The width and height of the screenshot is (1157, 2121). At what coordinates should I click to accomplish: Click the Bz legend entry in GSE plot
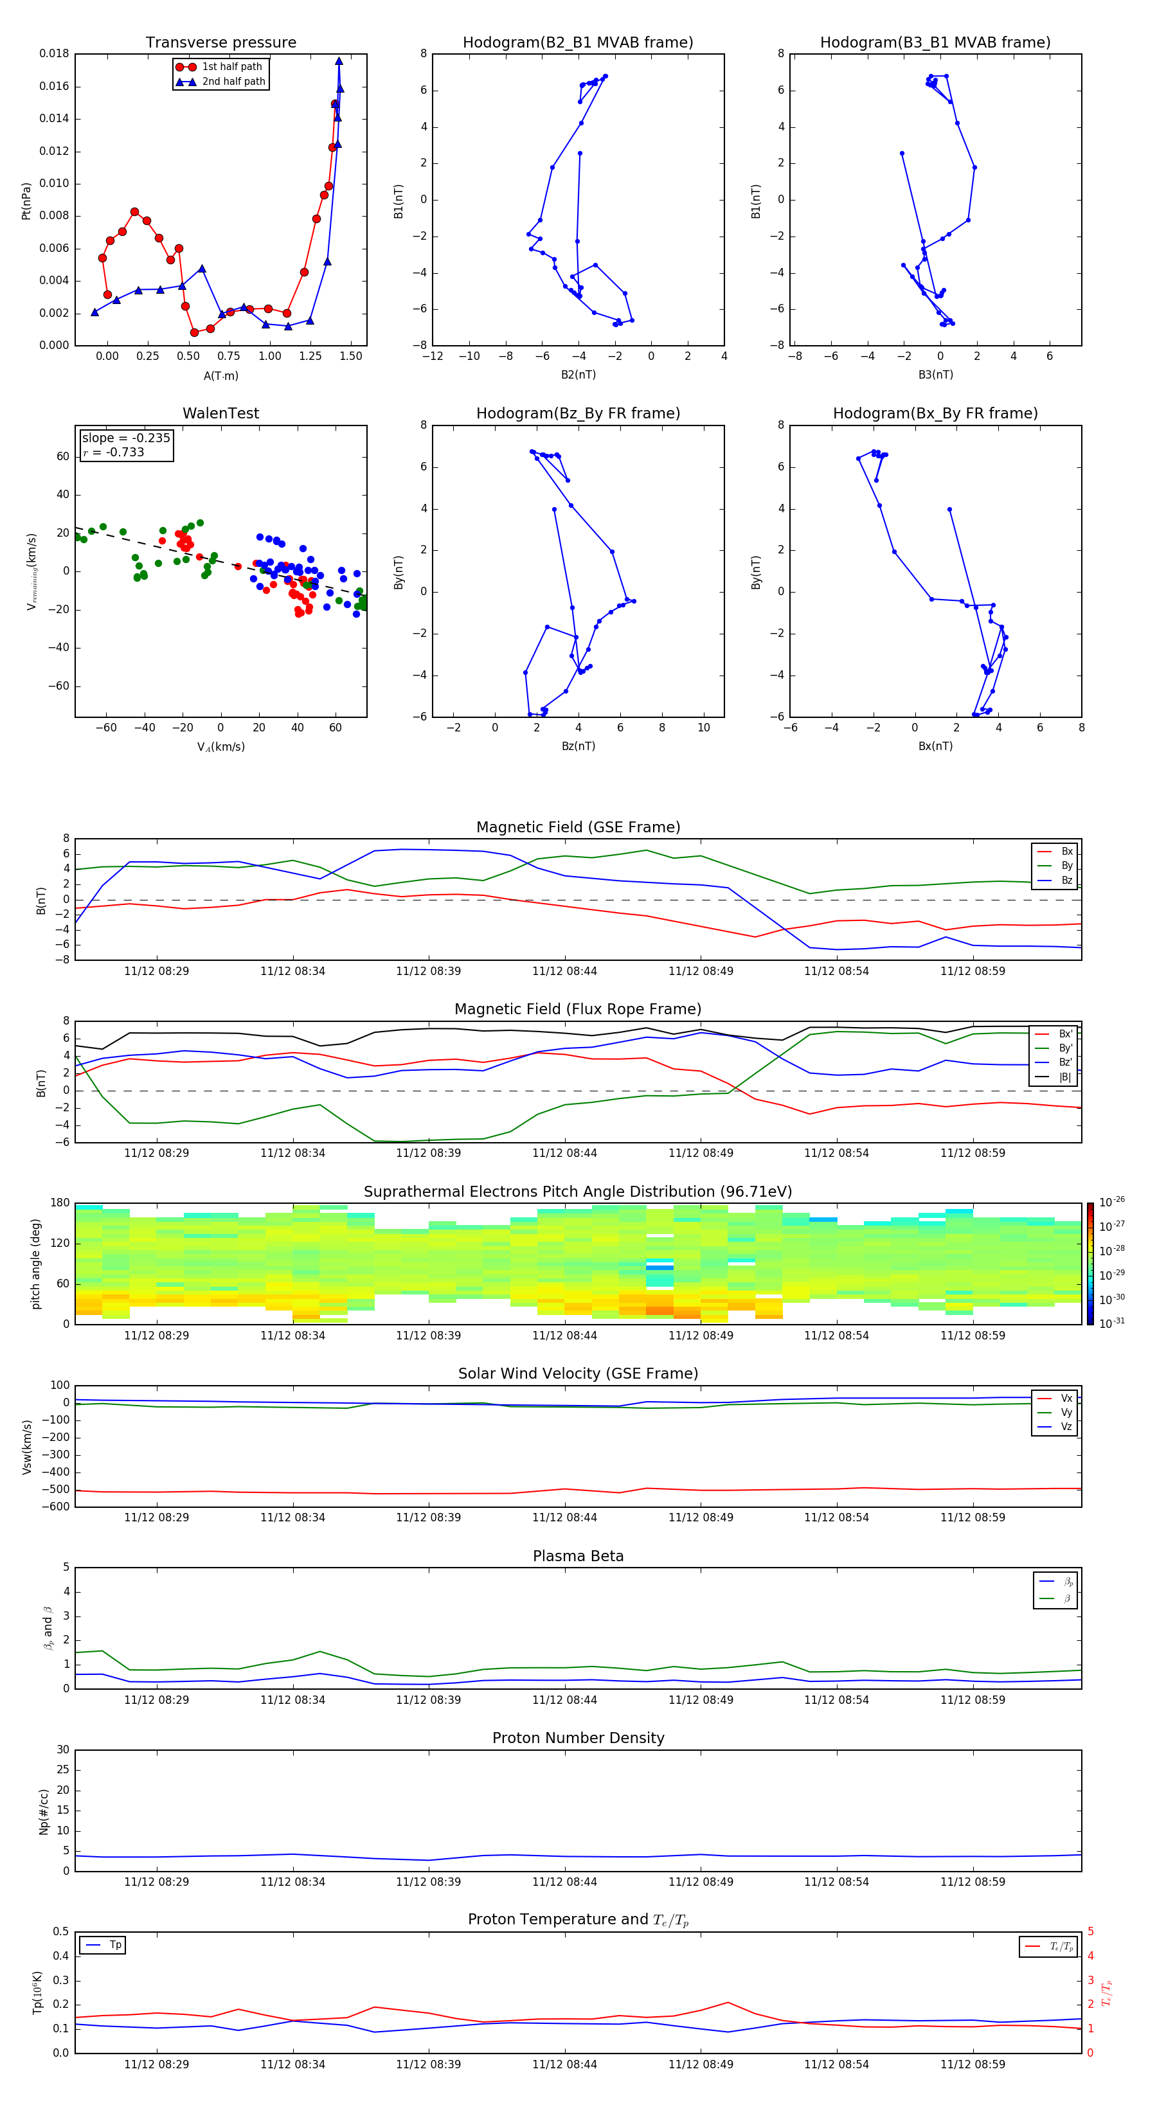(1055, 880)
